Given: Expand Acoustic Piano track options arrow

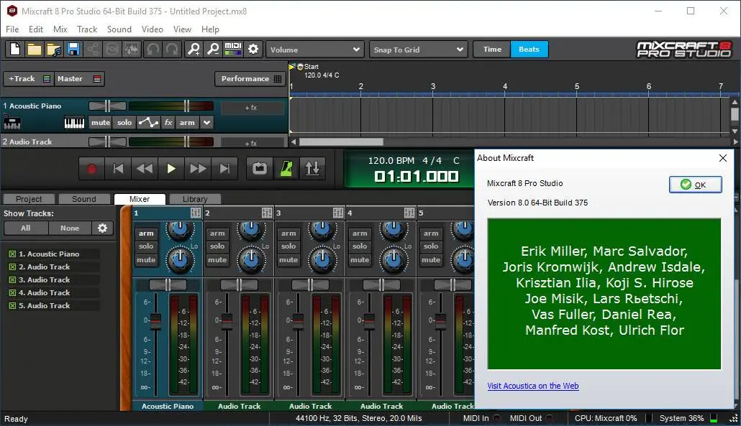Looking at the screenshot, I should point(206,123).
